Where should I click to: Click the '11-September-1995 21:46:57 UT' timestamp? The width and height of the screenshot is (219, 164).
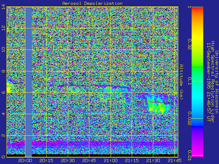208,82
